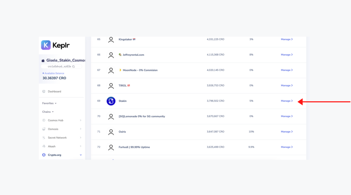Open the Dashboard menu item
This screenshot has width=351, height=195.
(x=55, y=91)
